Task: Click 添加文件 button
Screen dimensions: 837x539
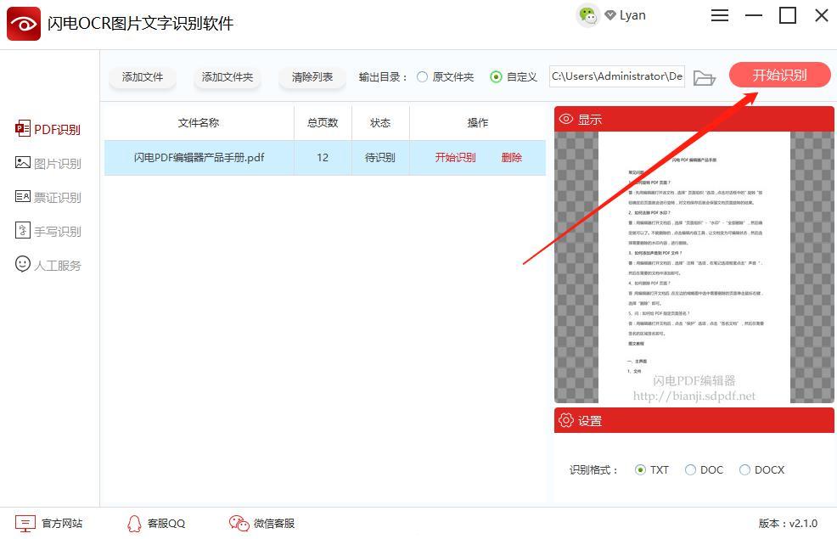Action: pos(143,77)
